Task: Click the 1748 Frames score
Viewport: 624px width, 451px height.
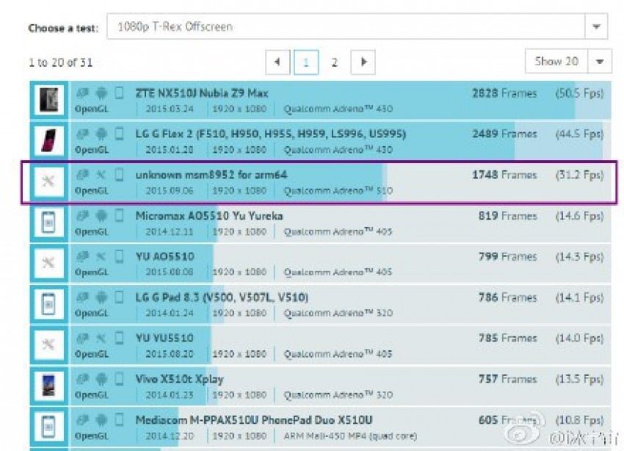Action: tap(504, 175)
